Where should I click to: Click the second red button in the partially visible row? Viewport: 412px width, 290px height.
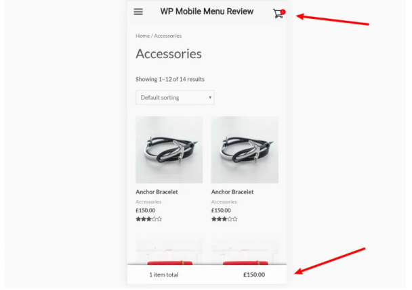pos(245,262)
